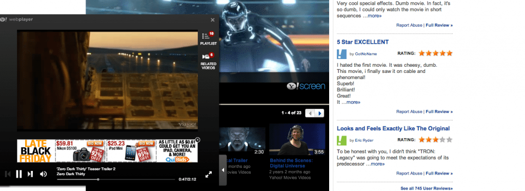Click GotNoName's five-star rating

click(x=435, y=53)
